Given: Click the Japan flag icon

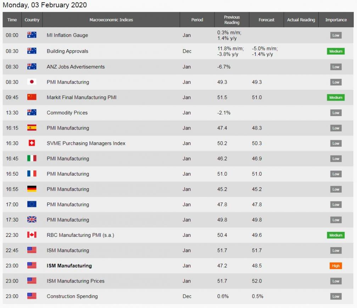Looking at the screenshot, I should tap(32, 82).
